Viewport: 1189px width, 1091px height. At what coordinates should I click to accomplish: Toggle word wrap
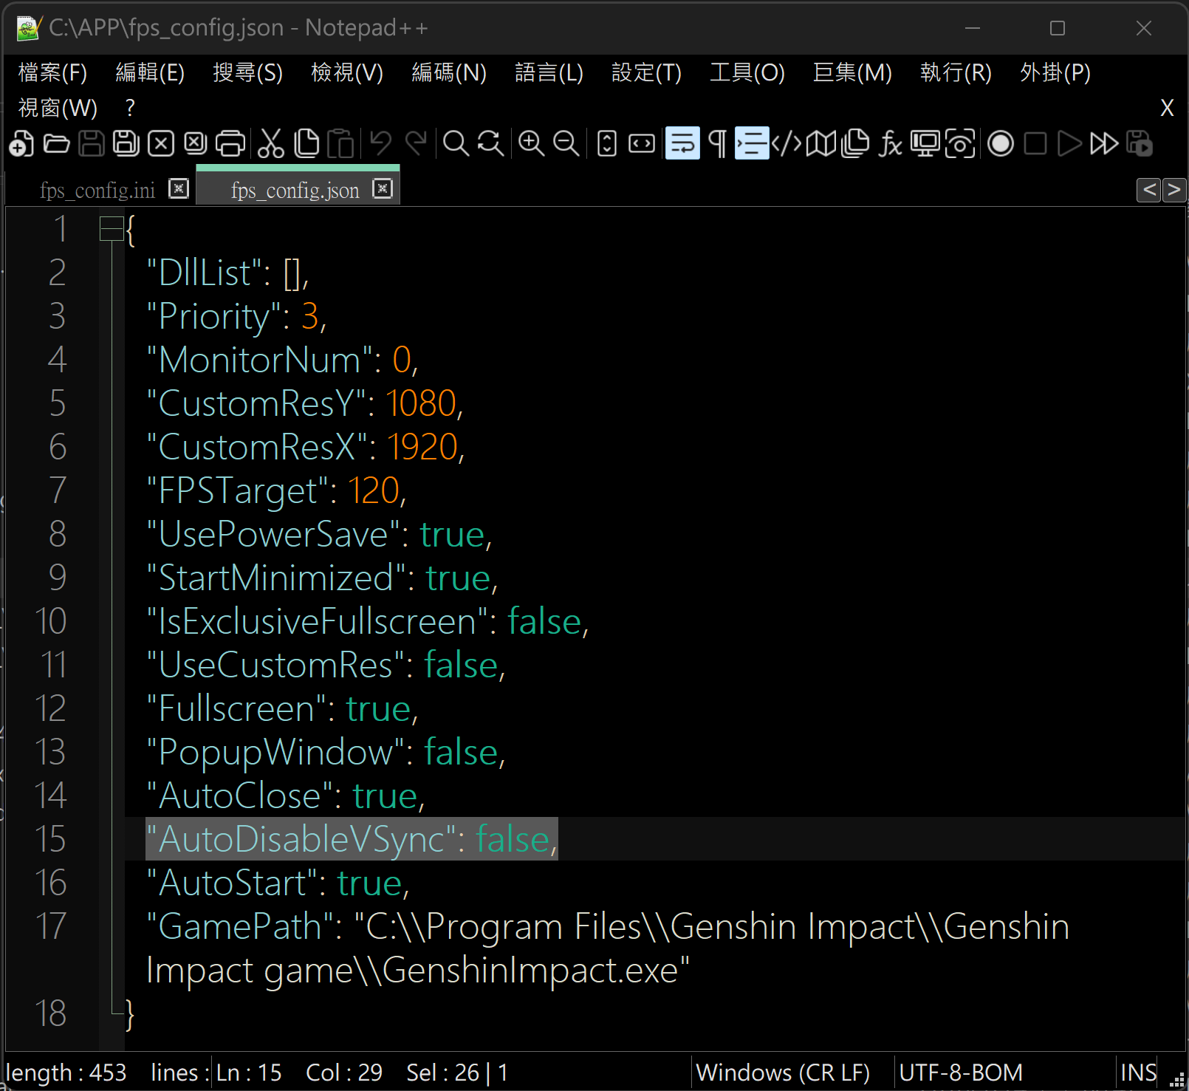tap(682, 143)
